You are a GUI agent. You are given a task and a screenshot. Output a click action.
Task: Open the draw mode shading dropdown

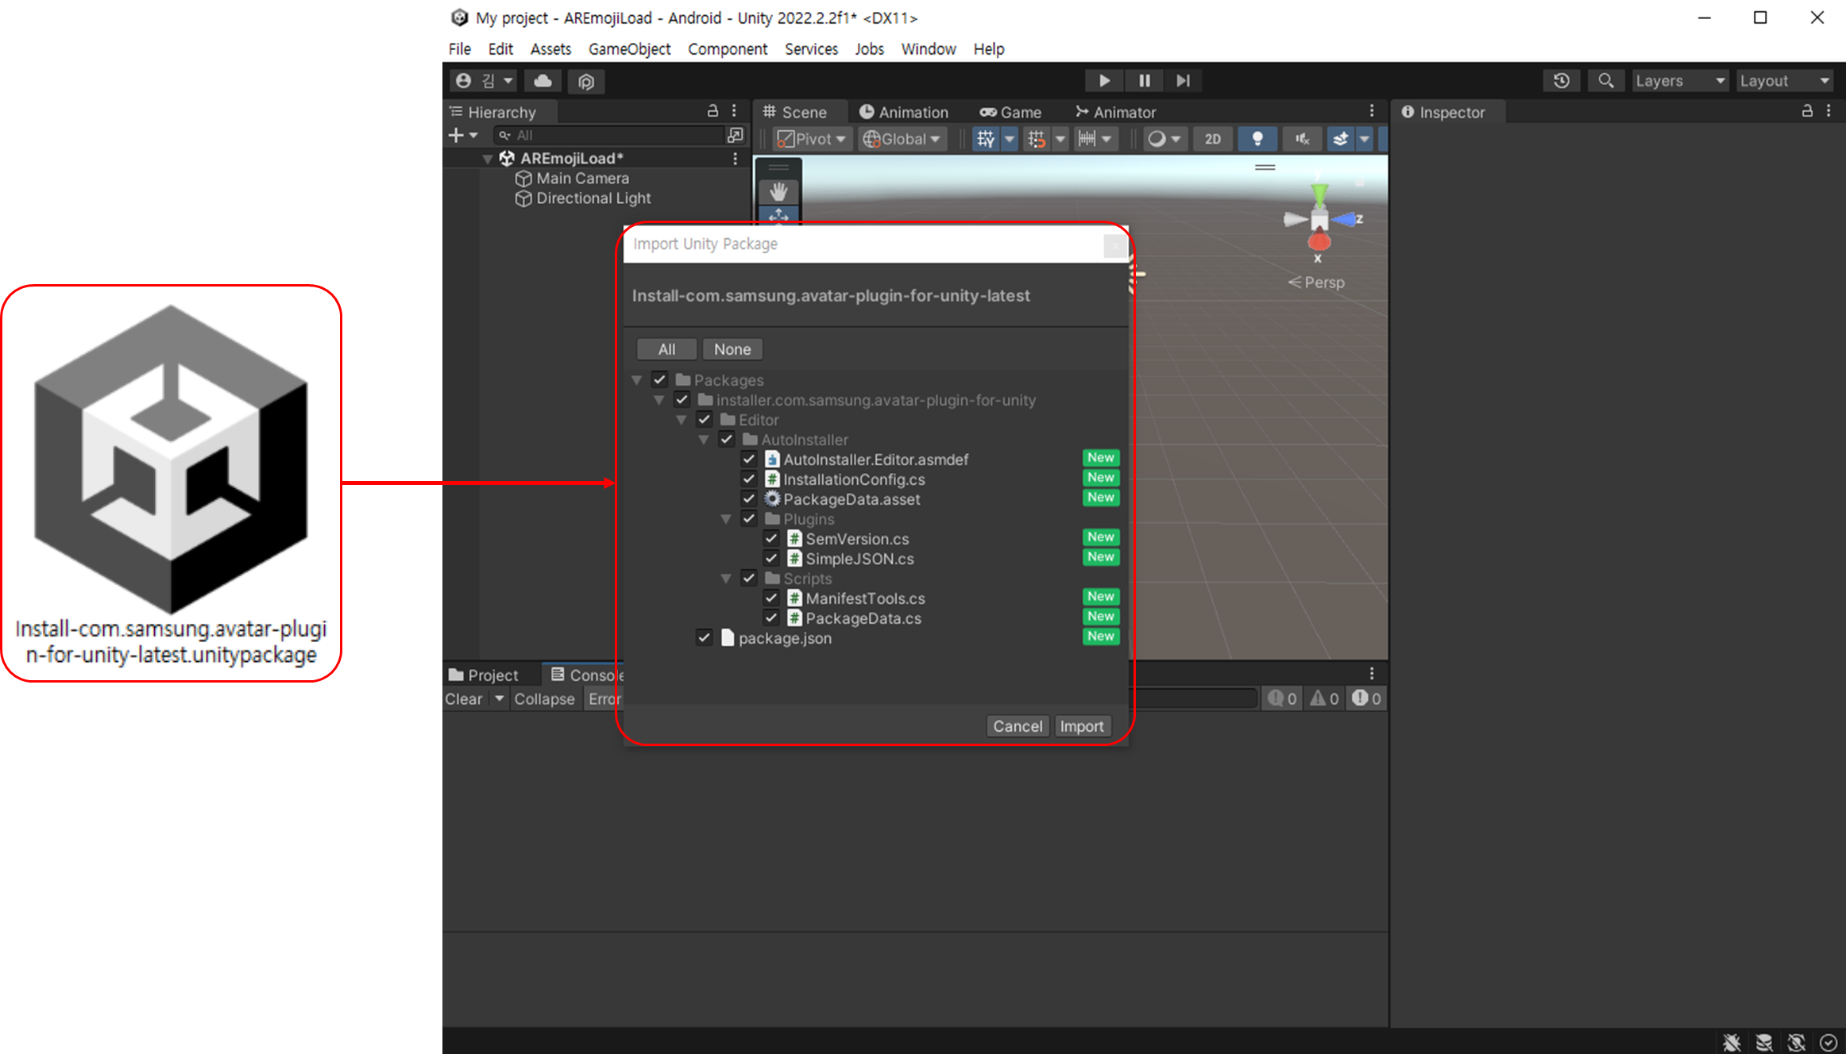pyautogui.click(x=1164, y=139)
